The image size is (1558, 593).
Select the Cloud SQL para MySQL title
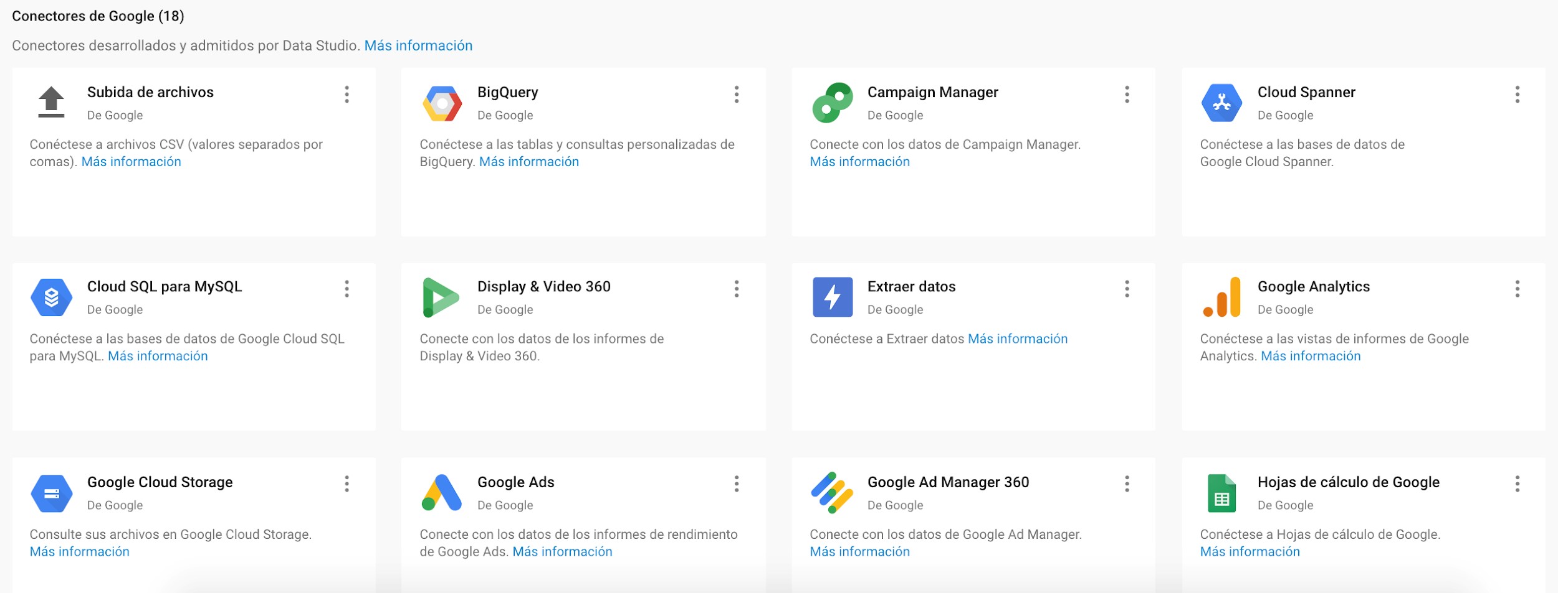point(165,287)
